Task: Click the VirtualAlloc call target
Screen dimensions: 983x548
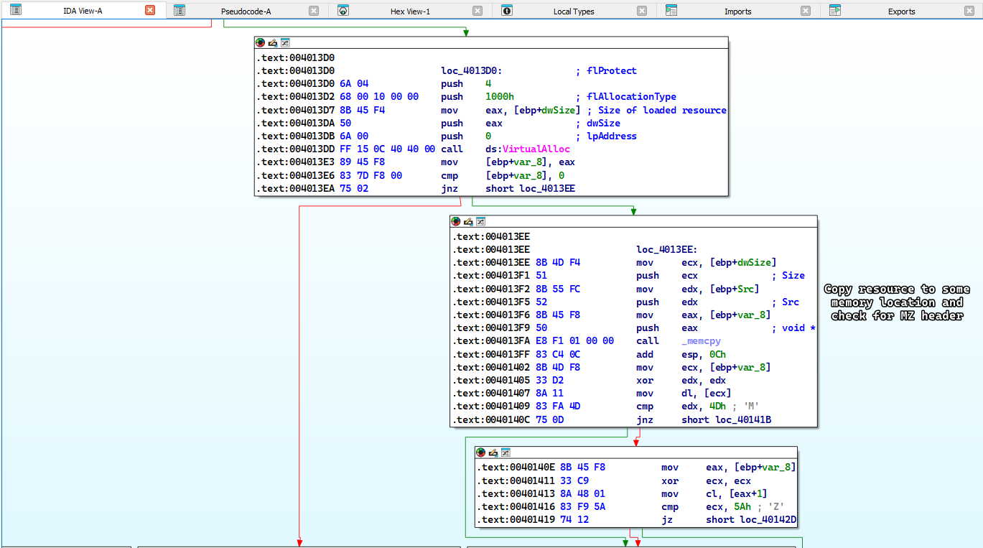Action: coord(536,149)
